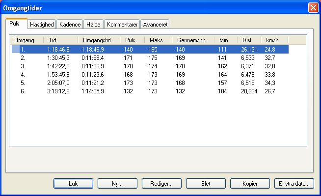
Task: Go to the Avanceret tab
Action: tap(155, 25)
